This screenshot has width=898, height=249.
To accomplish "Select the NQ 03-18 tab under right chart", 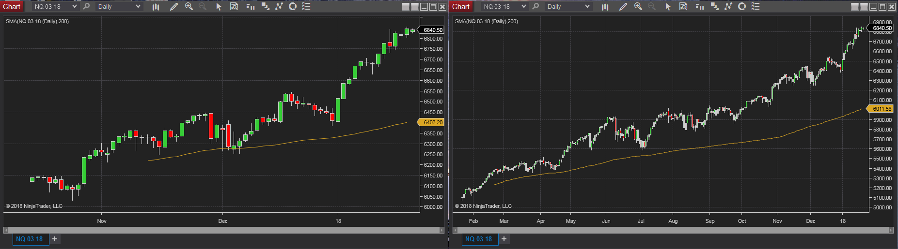I will click(x=478, y=239).
